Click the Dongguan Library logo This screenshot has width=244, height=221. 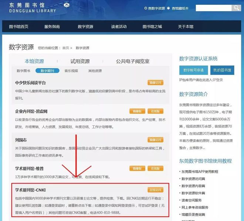tap(39, 7)
